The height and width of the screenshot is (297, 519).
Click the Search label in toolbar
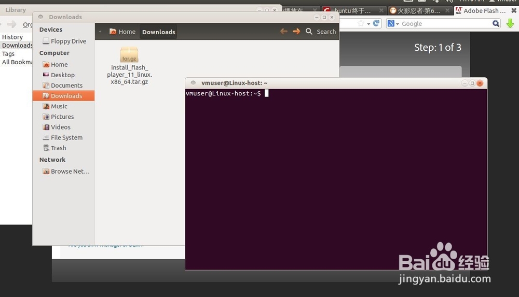(x=326, y=32)
